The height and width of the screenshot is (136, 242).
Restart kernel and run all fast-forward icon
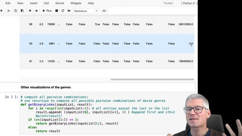(x=69, y=11)
